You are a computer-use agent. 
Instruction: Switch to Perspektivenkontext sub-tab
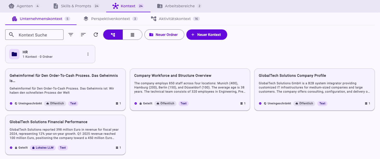pyautogui.click(x=111, y=19)
